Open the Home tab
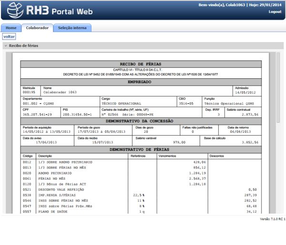This screenshot has width=286, height=245. (10, 28)
